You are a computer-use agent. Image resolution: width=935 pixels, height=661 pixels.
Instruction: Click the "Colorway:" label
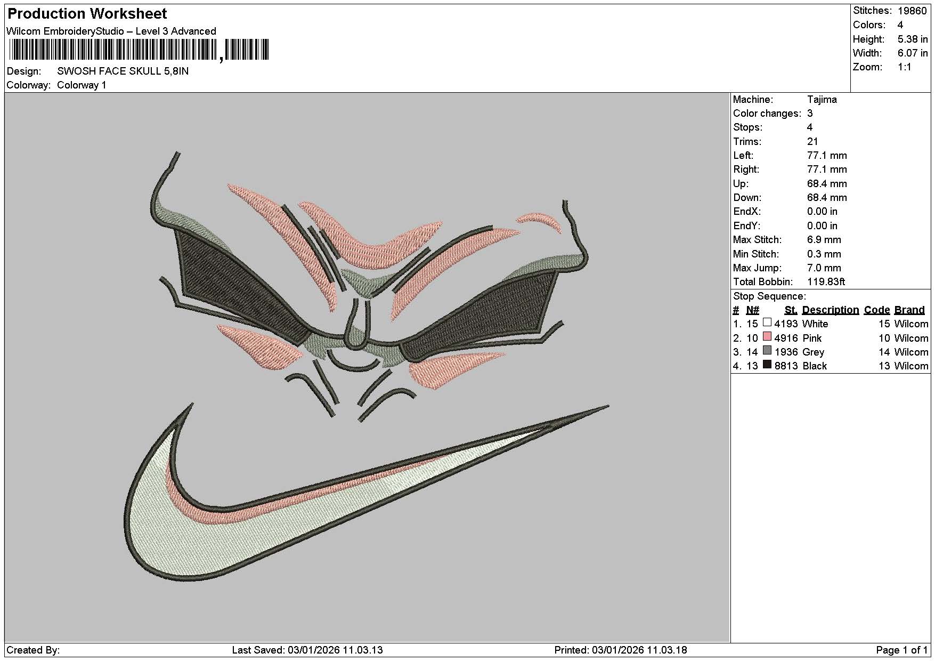point(29,85)
